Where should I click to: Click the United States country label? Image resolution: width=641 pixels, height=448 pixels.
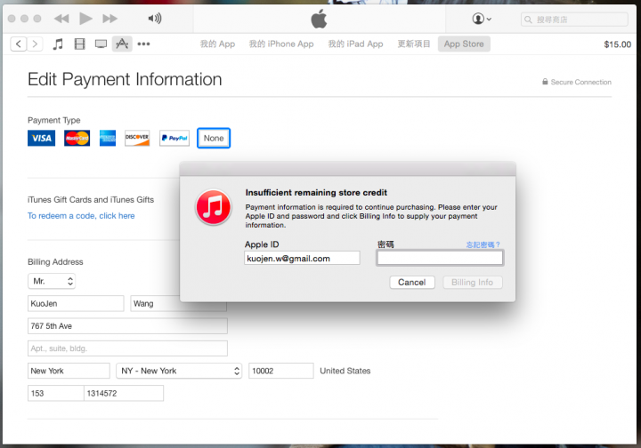pos(345,371)
